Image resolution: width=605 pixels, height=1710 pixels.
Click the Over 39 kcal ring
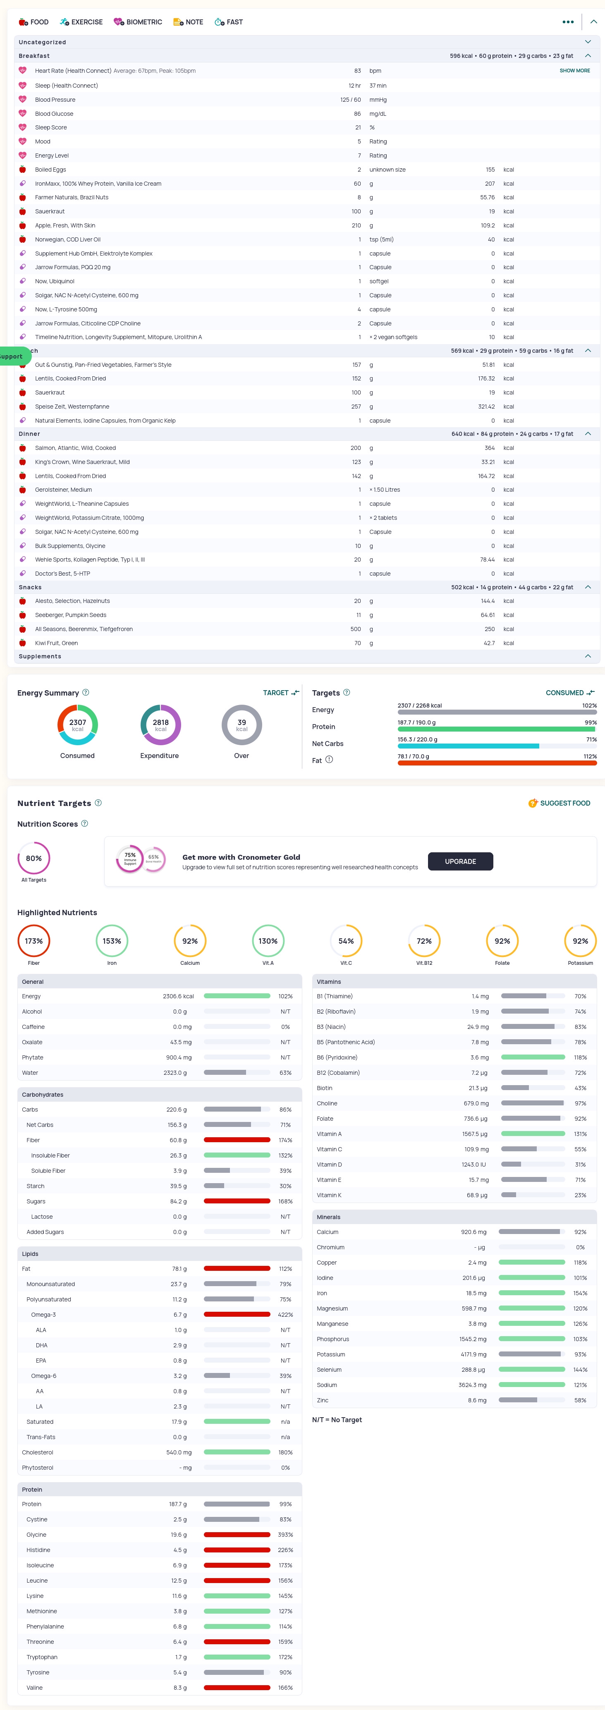click(x=242, y=725)
